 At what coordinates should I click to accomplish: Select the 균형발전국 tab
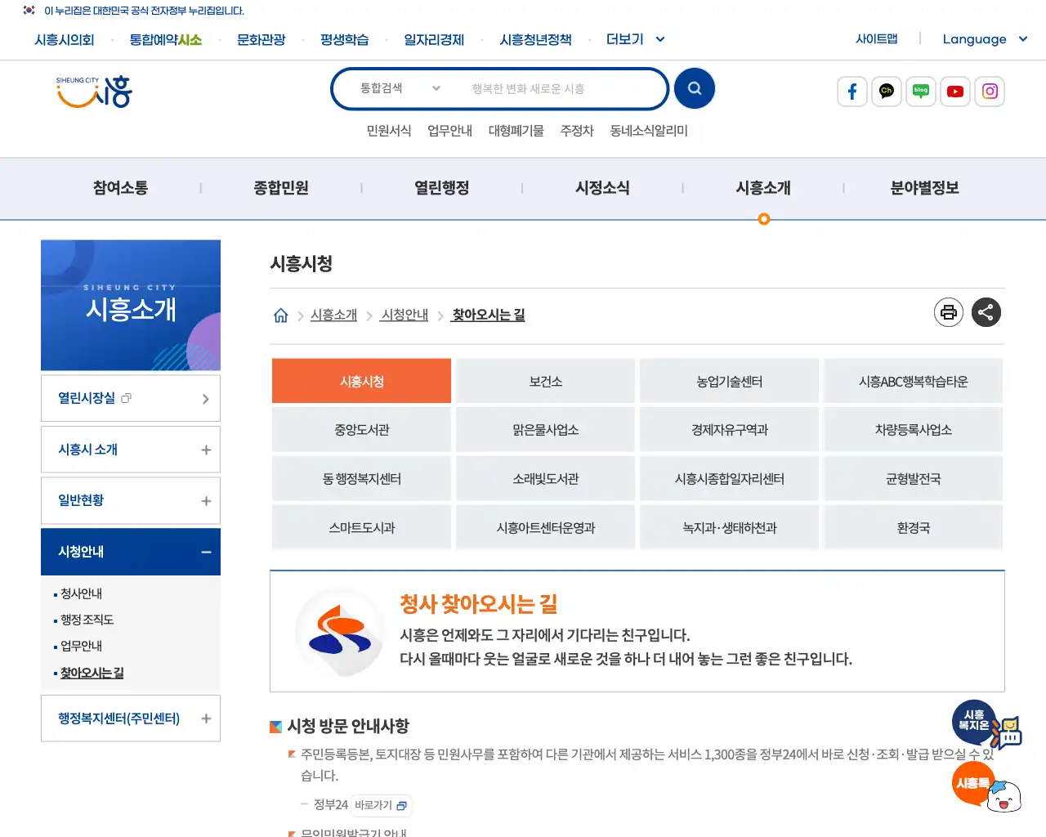click(x=913, y=479)
